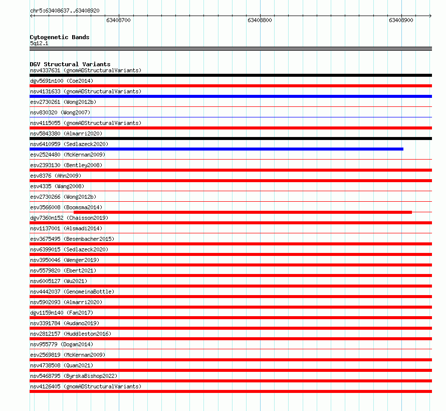446x411 pixels.
Task: Click the thin blue line under nsv830320
Action: pos(231,117)
